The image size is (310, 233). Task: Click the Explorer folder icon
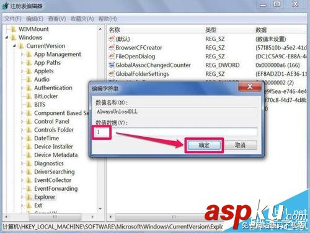(x=29, y=197)
